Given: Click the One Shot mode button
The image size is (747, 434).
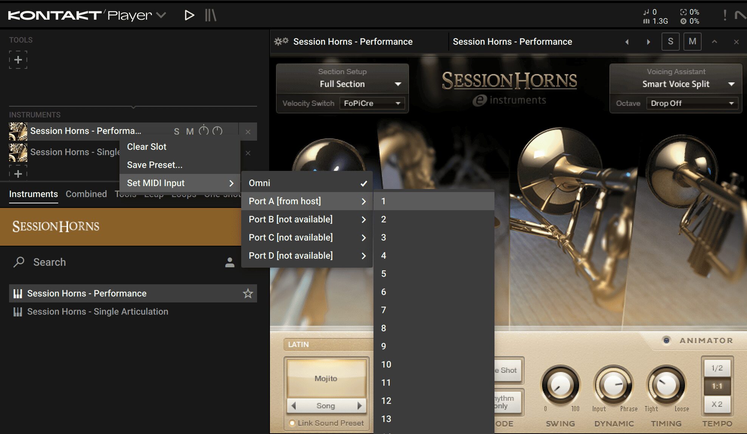Looking at the screenshot, I should pos(509,370).
